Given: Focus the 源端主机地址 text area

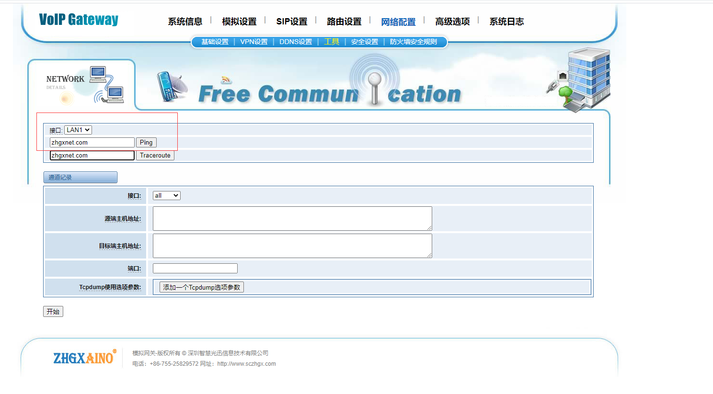Looking at the screenshot, I should tap(292, 218).
